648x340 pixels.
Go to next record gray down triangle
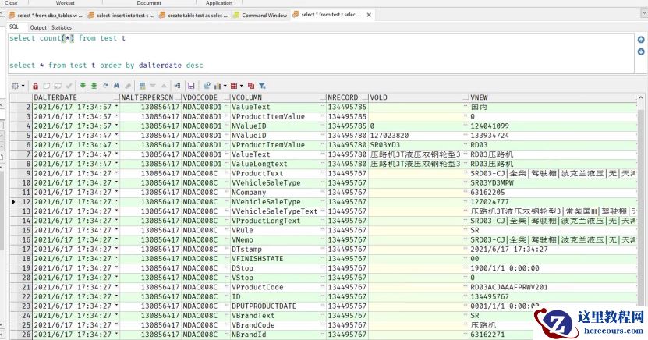click(153, 86)
